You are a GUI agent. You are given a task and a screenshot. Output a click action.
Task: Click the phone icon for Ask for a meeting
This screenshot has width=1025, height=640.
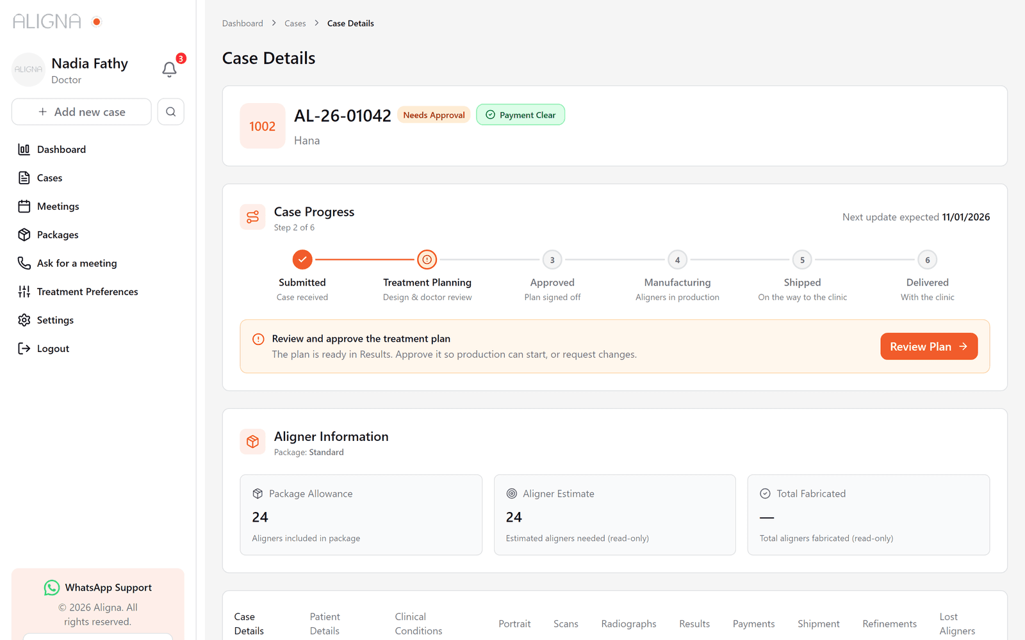tap(24, 263)
